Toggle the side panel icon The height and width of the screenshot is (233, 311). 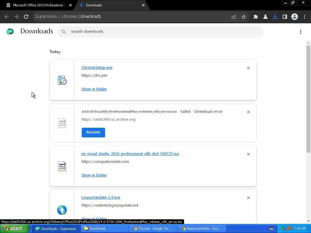pos(285,17)
